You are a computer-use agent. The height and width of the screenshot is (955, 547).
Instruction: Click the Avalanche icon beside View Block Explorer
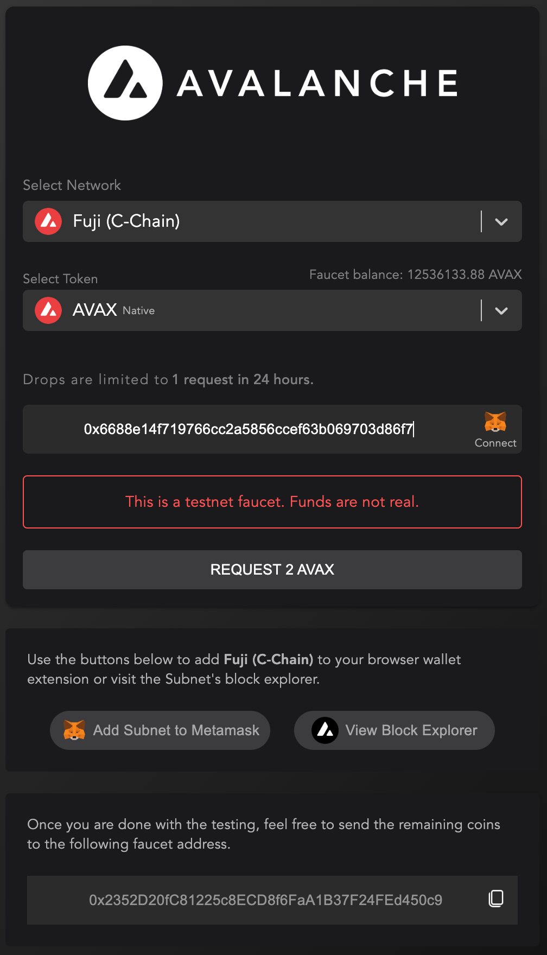point(325,730)
